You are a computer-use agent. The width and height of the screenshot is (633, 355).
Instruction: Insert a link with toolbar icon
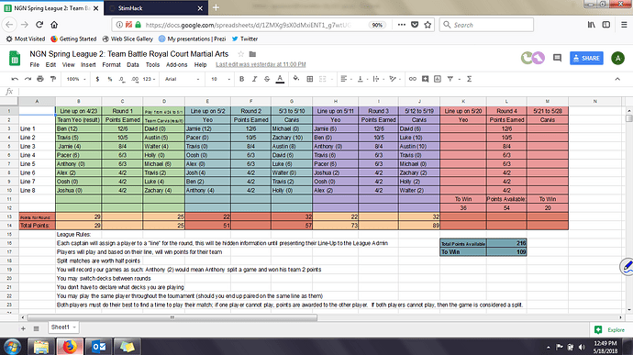pyautogui.click(x=412, y=79)
